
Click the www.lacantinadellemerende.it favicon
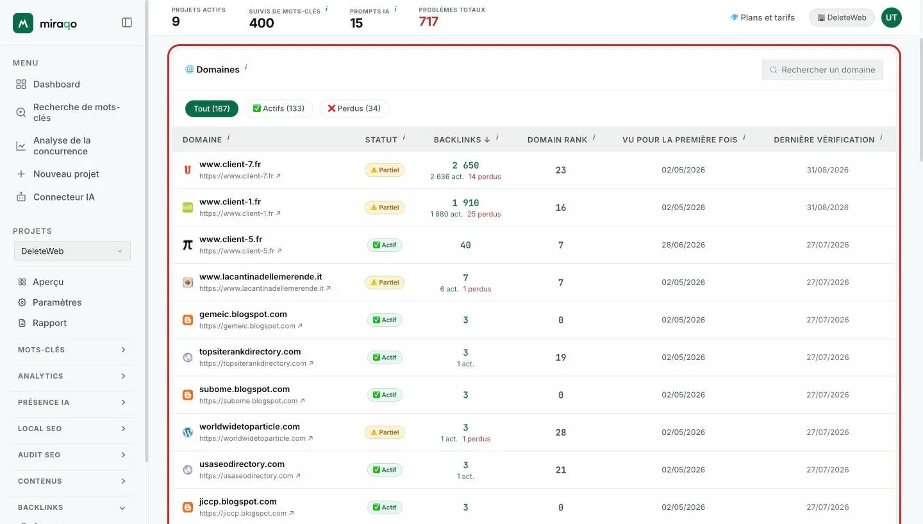[x=188, y=282]
